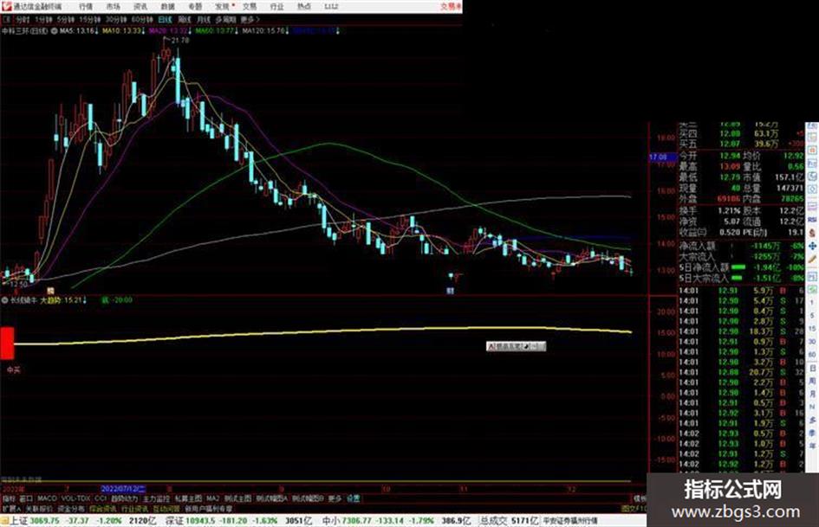
Task: Click the figure icon below RSI
Action: click(812, 233)
